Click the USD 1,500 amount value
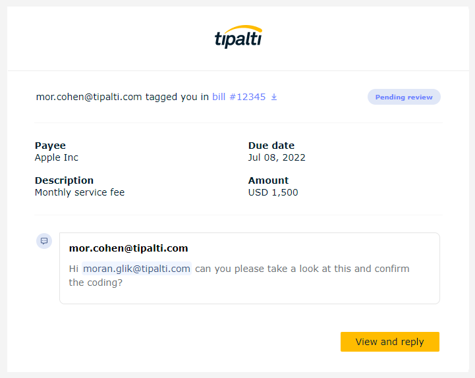This screenshot has width=475, height=378. coord(273,192)
